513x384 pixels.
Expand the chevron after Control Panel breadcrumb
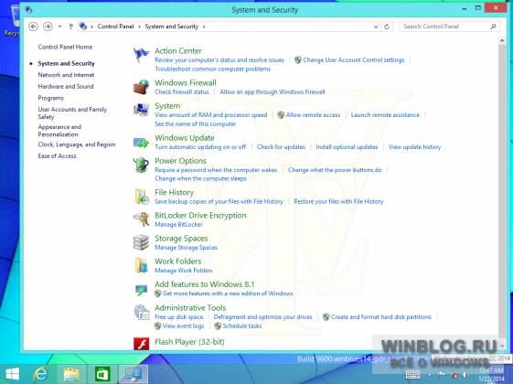(x=139, y=27)
